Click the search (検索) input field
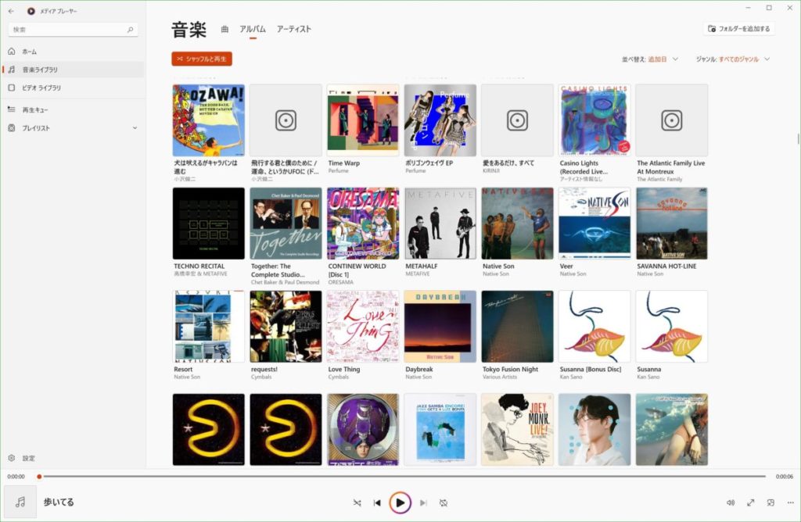This screenshot has width=801, height=522. 73,30
